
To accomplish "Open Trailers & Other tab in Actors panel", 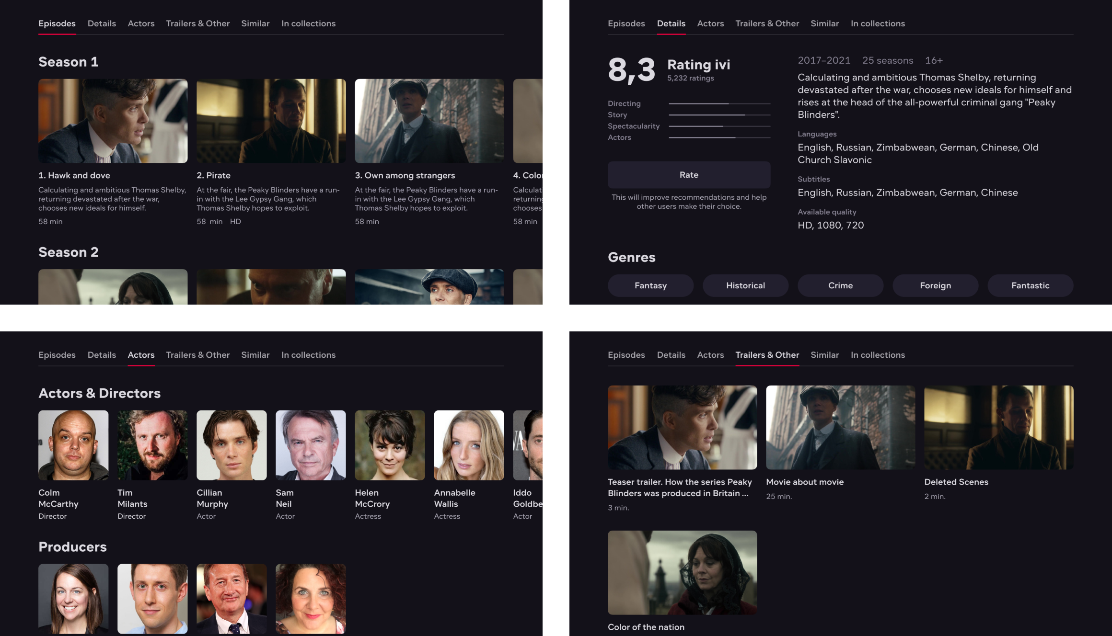I will 197,355.
